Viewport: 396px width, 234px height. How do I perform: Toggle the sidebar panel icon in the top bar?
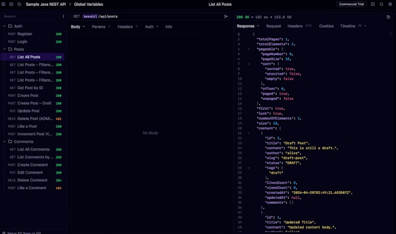coord(3,4)
